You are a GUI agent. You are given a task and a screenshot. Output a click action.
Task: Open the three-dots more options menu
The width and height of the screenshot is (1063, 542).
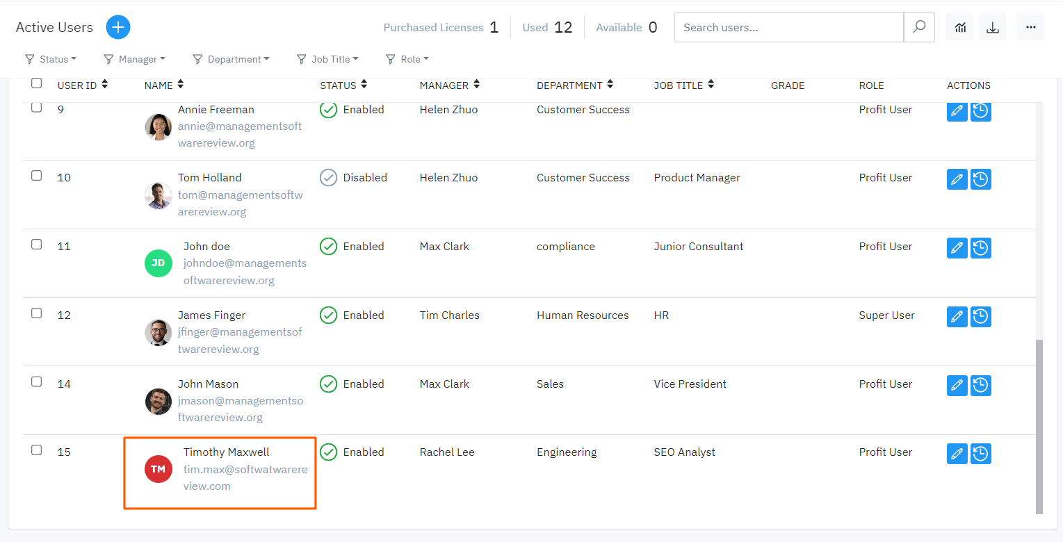[x=1030, y=27]
